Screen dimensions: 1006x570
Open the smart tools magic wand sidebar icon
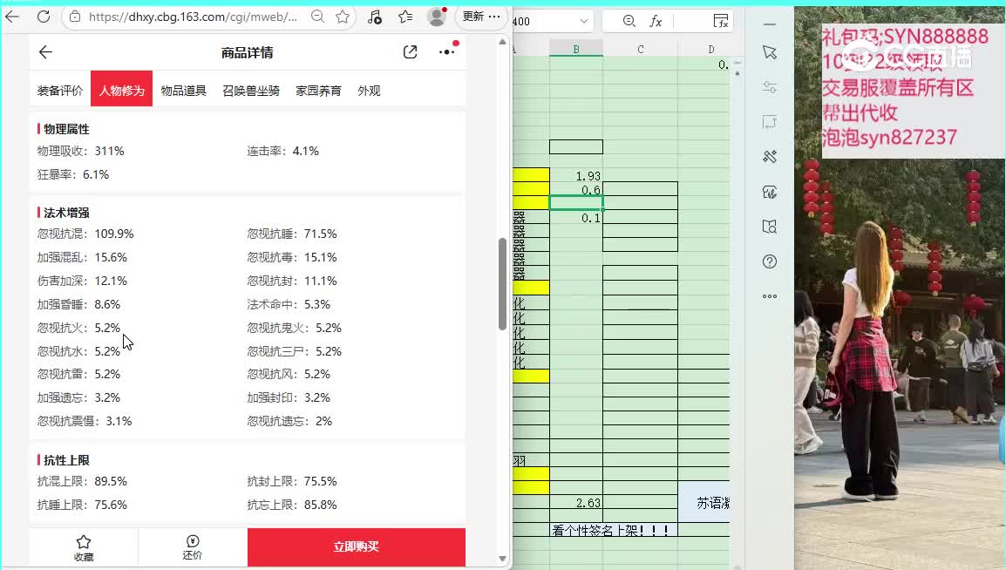(769, 156)
